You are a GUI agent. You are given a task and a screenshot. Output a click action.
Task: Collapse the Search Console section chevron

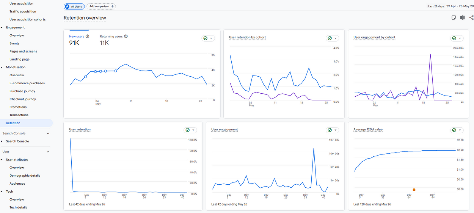pos(48,133)
